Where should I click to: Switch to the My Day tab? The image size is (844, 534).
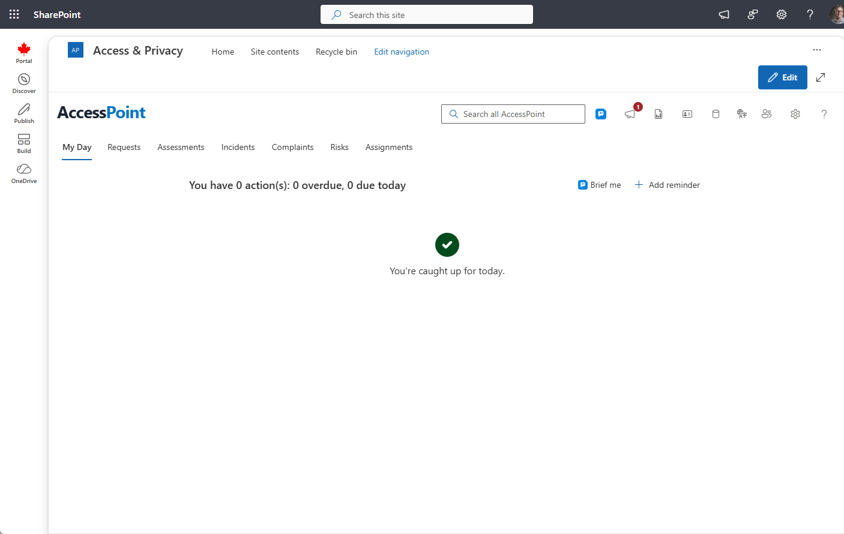77,147
